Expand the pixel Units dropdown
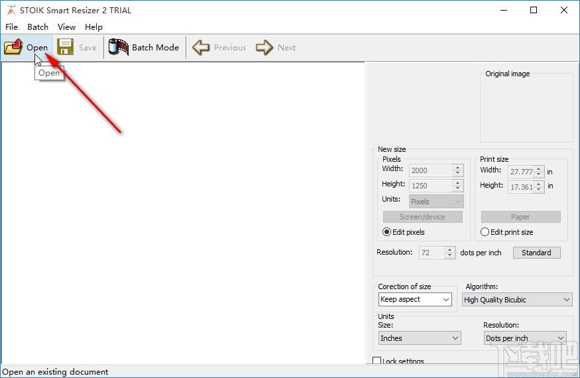 [x=436, y=202]
